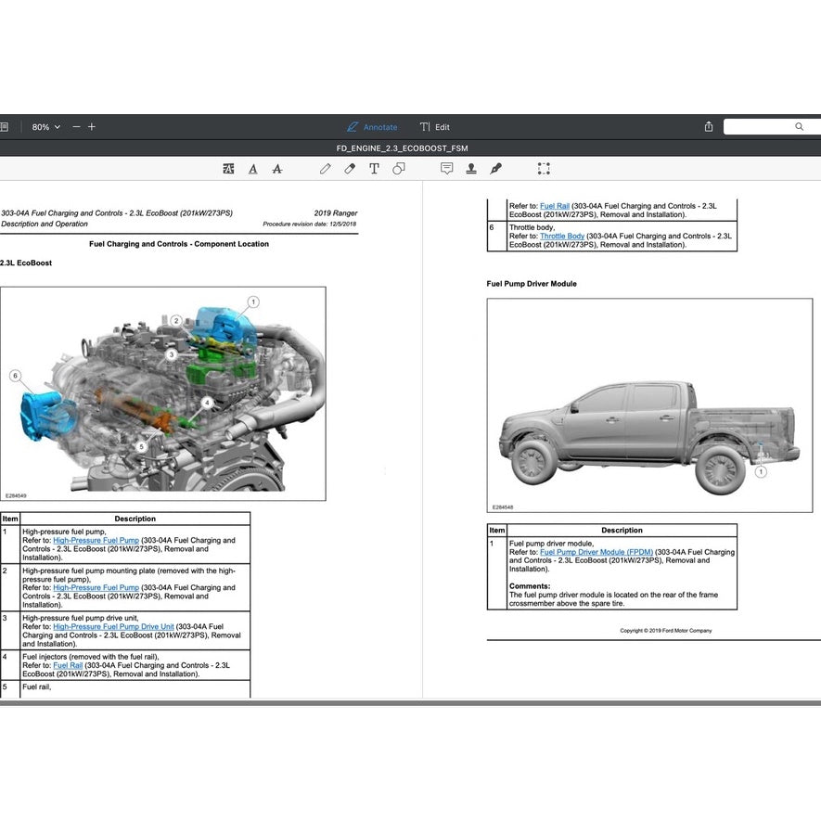The width and height of the screenshot is (821, 821).
Task: Open the shapes annotation tool
Action: [399, 169]
